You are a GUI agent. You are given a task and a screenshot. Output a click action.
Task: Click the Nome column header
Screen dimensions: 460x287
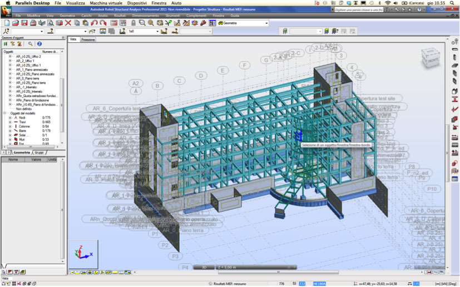[13, 160]
